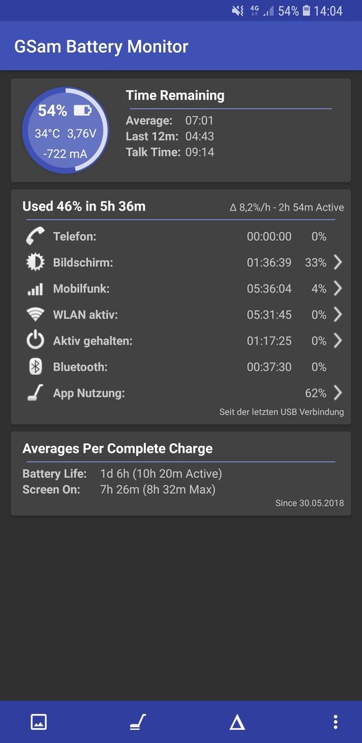Screen dimensions: 362x743
Task: Tap the Aktiv gehalten power icon
Action: [36, 341]
